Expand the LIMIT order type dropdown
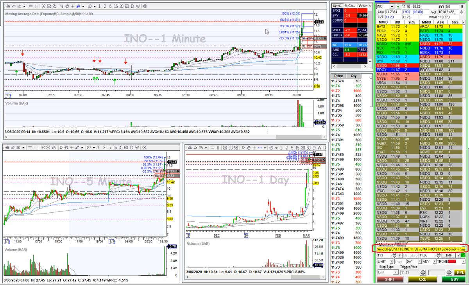Image resolution: width=469 pixels, height=285 pixels. click(392, 261)
